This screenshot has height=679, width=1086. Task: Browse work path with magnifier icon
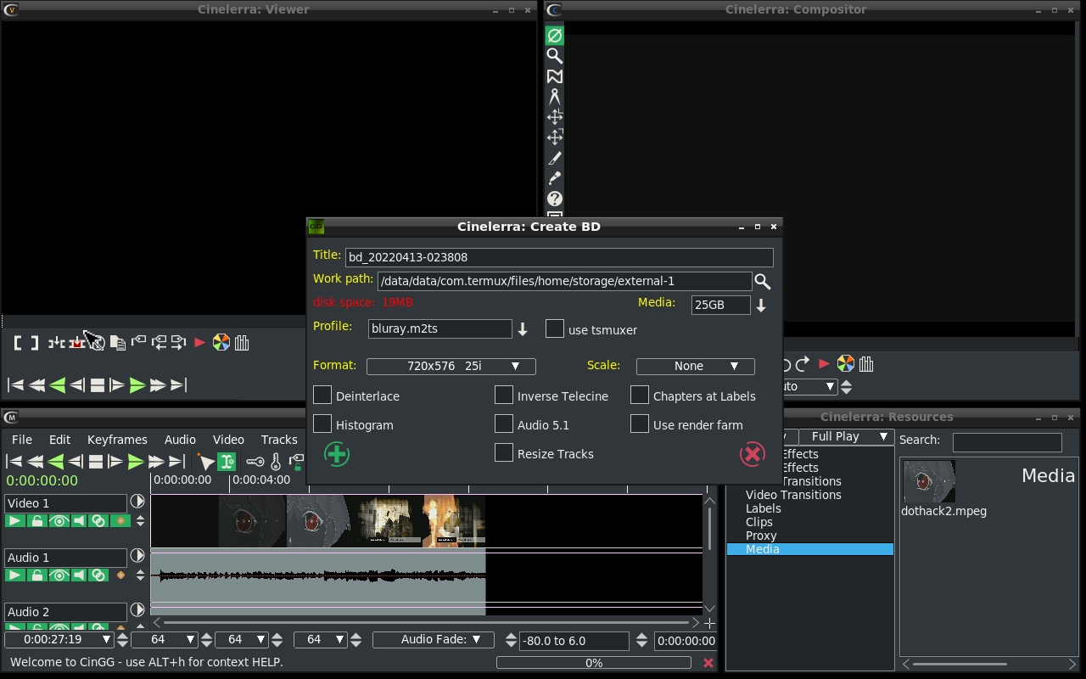click(x=762, y=281)
